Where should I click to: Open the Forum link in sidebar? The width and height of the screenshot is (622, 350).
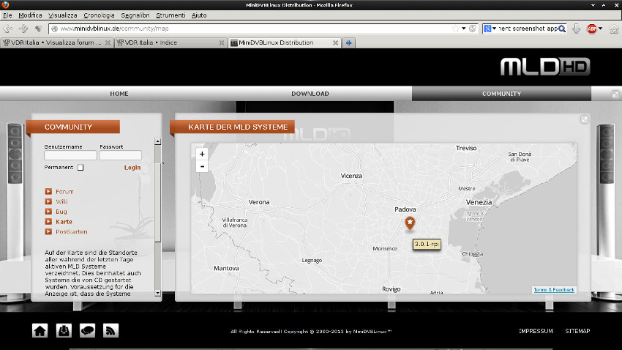[x=64, y=192]
